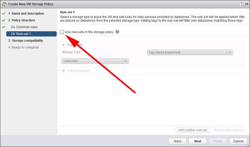
Task: Click the green plus Add component icon
Action: tap(63, 71)
